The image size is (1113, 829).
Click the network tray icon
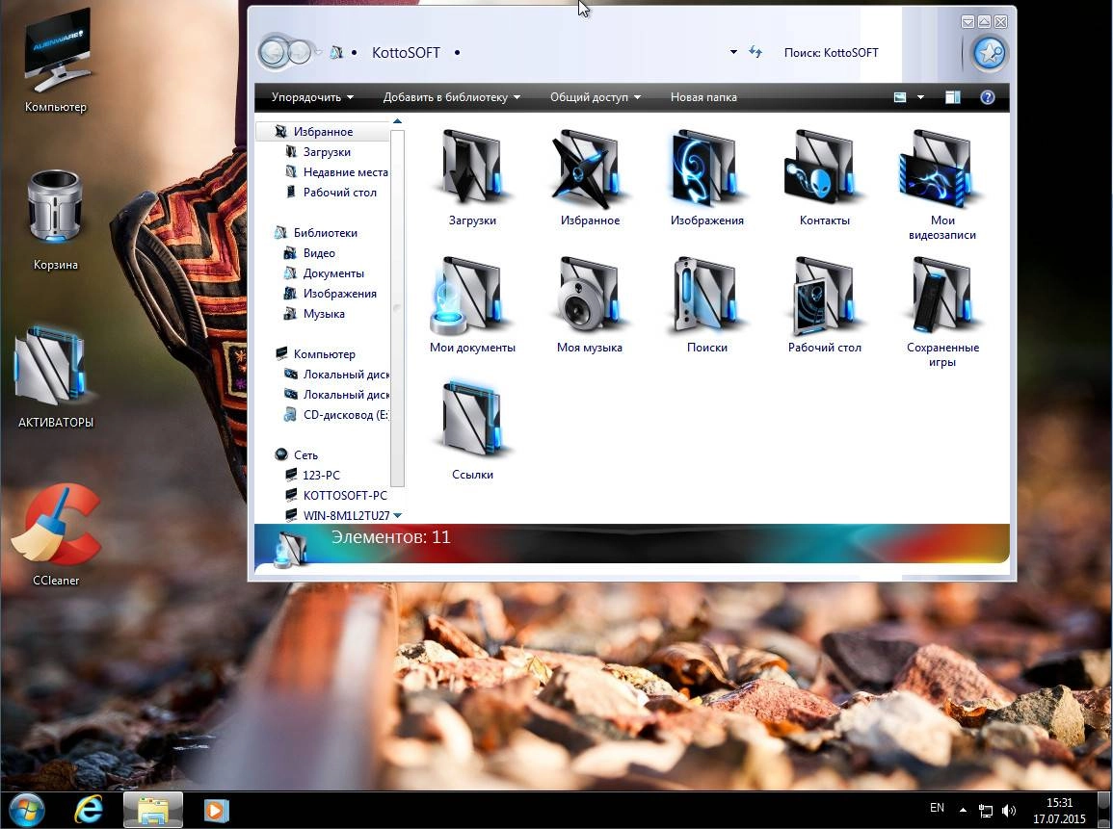click(x=986, y=810)
